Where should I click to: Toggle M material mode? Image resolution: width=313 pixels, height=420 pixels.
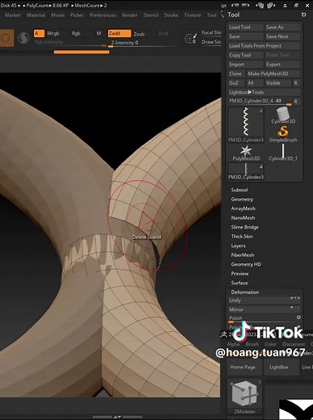pyautogui.click(x=98, y=33)
